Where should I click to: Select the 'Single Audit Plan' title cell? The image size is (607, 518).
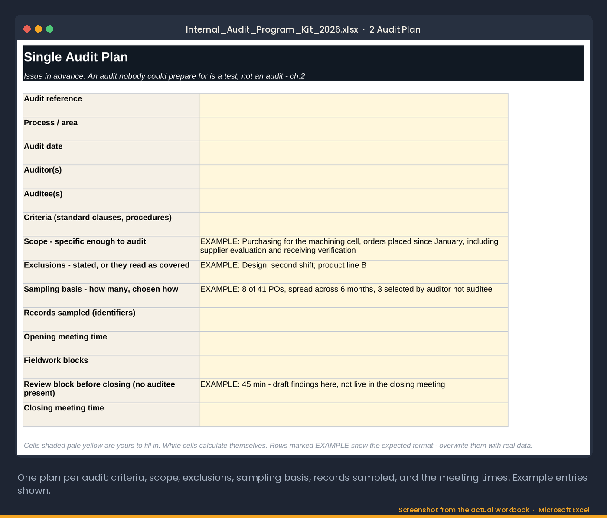point(303,57)
